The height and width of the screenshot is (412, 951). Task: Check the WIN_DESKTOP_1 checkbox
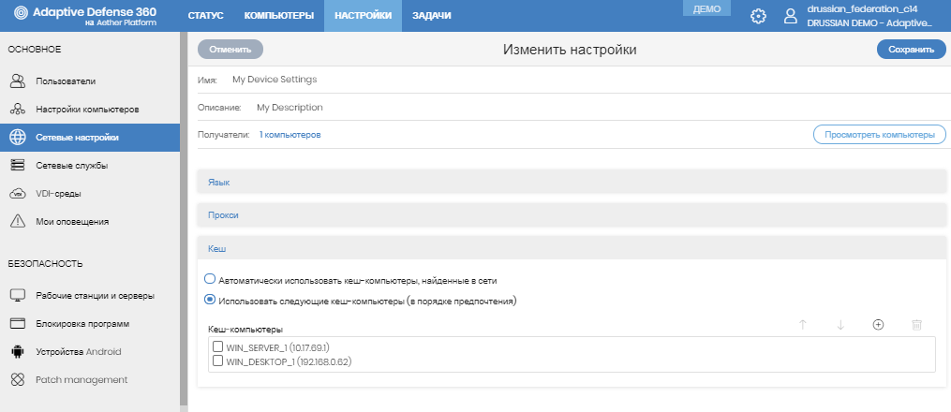point(218,360)
